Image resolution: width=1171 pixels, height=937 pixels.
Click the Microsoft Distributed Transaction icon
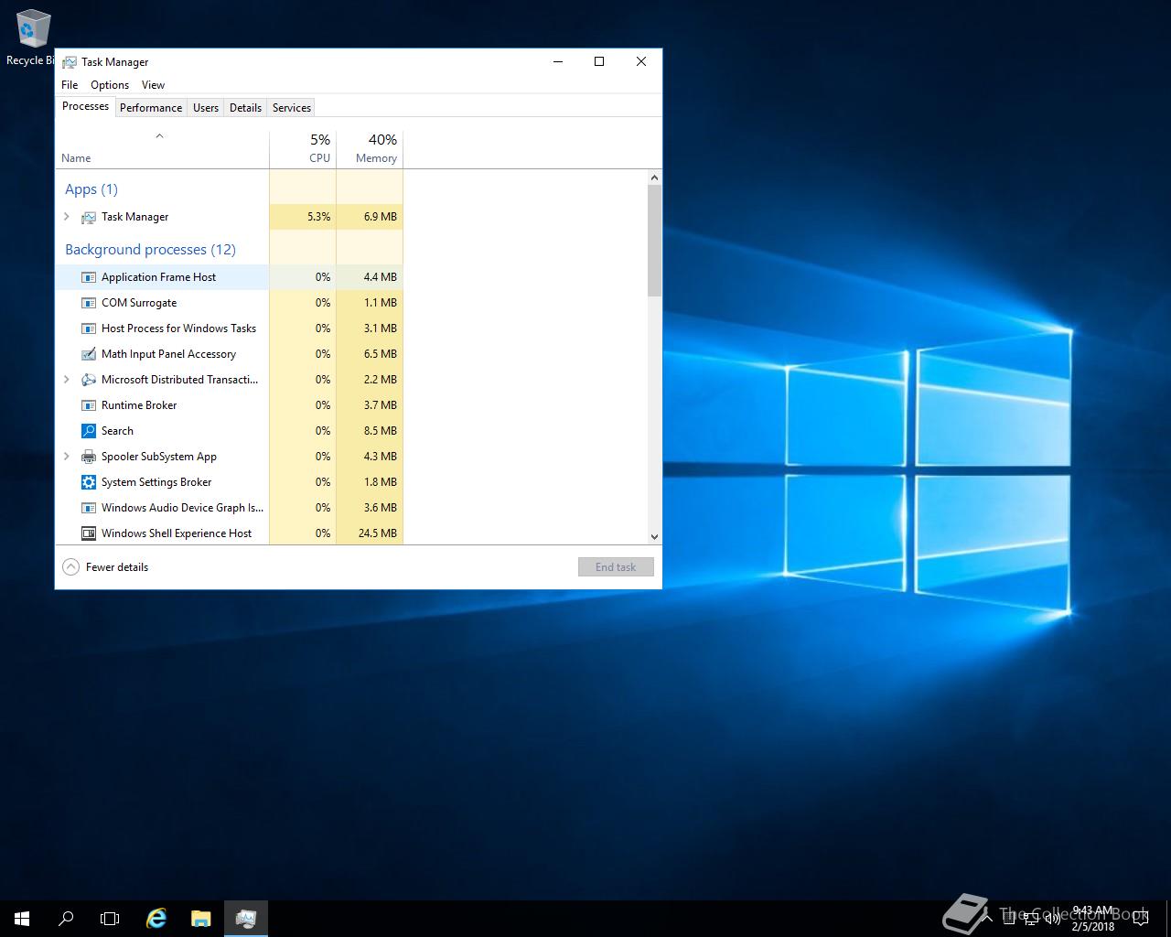pyautogui.click(x=89, y=380)
